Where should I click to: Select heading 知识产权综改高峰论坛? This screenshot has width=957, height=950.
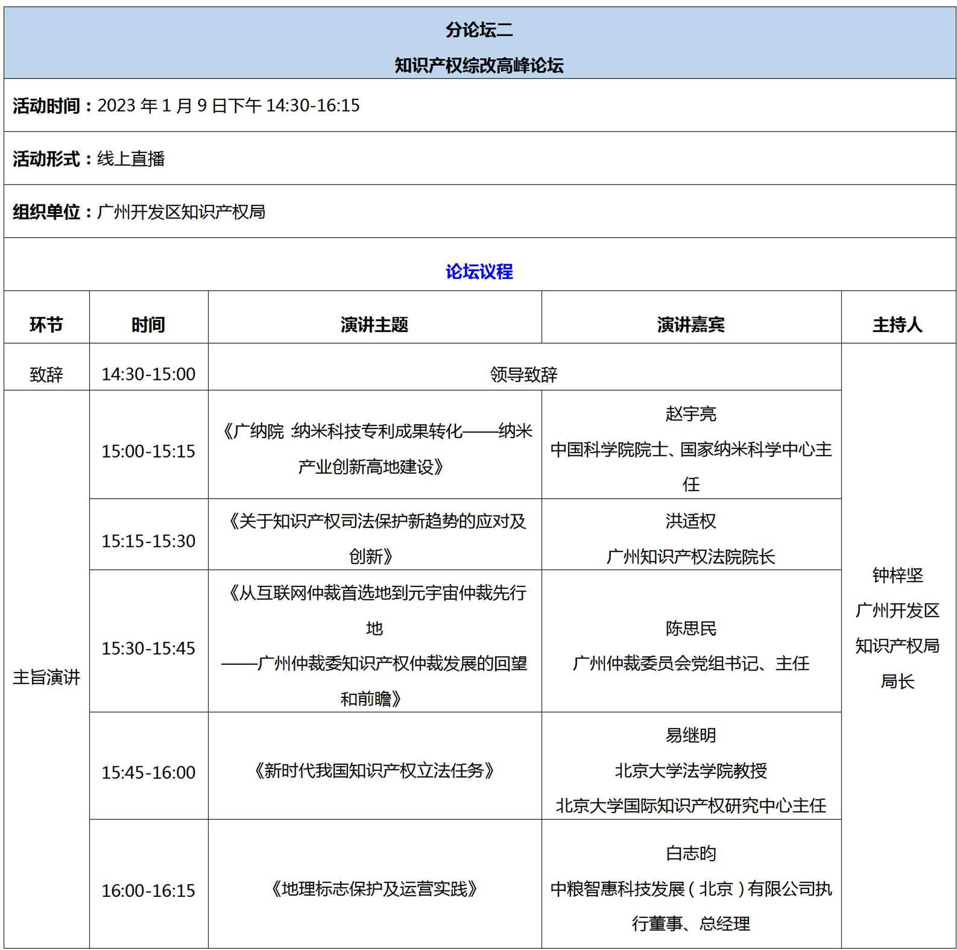tap(479, 65)
